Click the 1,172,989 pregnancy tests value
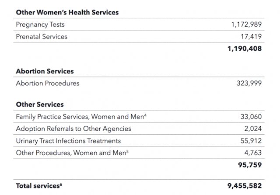The height and width of the screenshot is (195, 280). (x=246, y=25)
